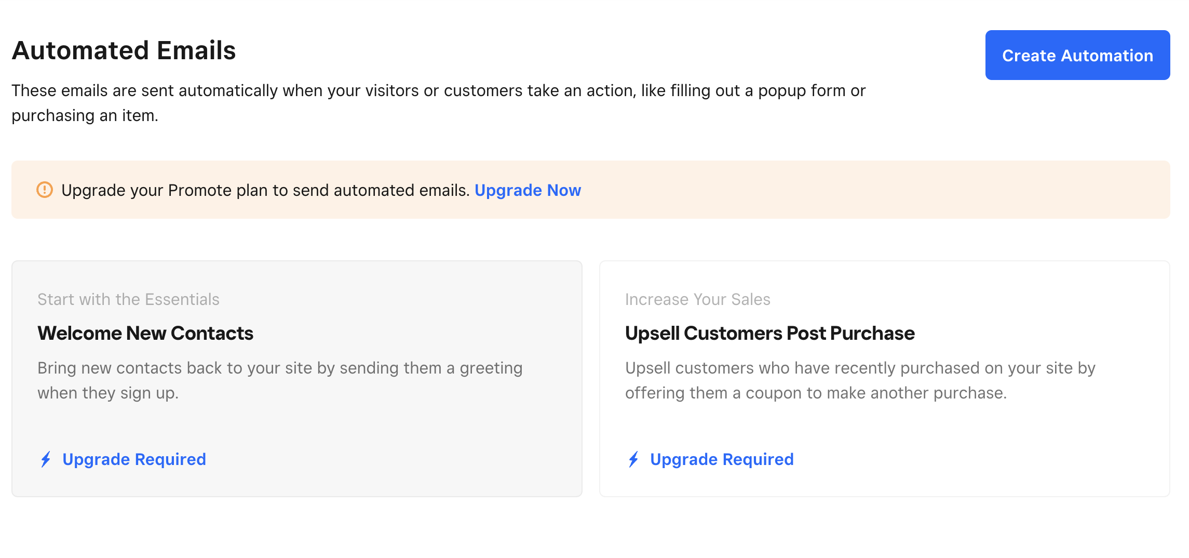
Task: Click the orange warning icon in the banner
Action: pyautogui.click(x=45, y=190)
